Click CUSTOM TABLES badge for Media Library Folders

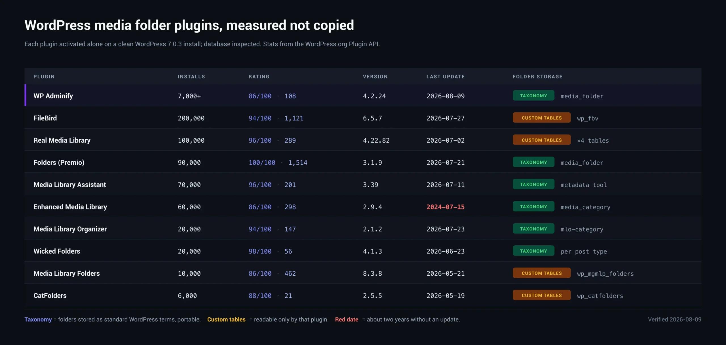click(x=542, y=273)
